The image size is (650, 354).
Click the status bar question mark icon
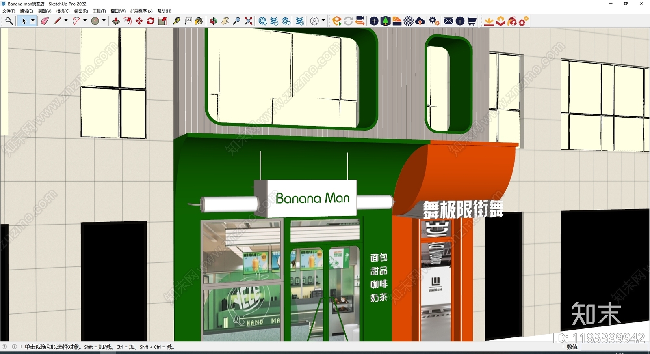[4, 347]
